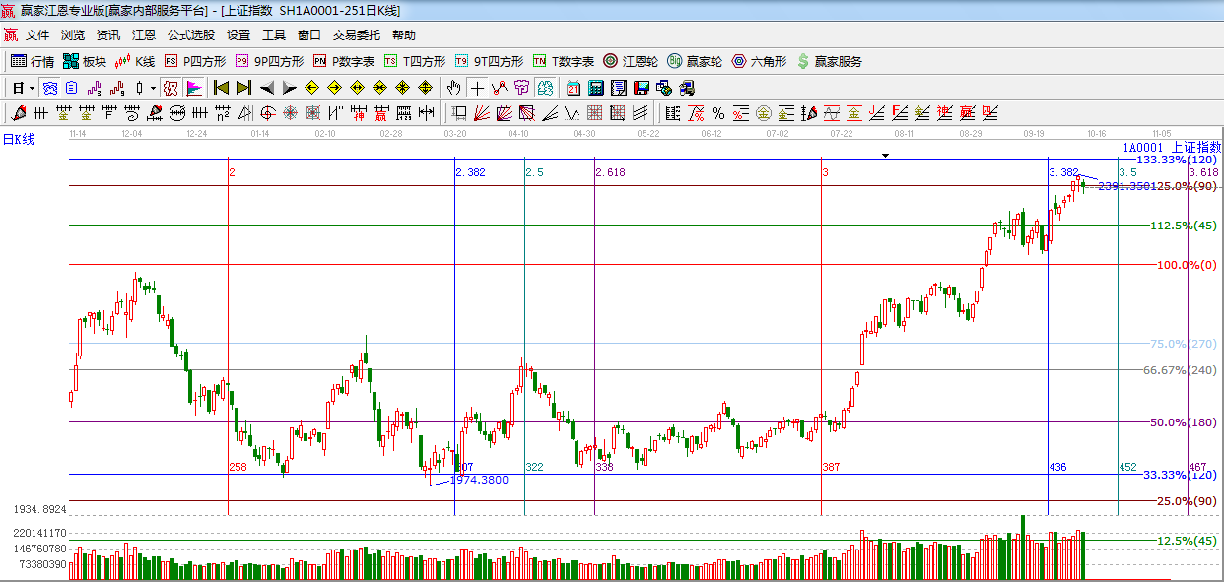1224x582 pixels.
Task: Toggle the crosshair cursor button
Action: tap(477, 88)
